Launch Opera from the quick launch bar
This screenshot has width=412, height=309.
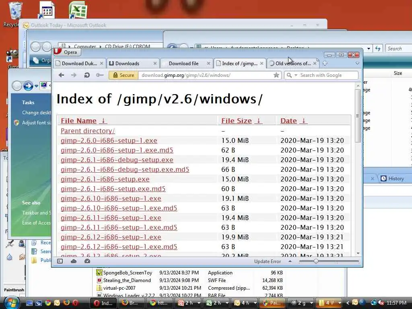75,303
